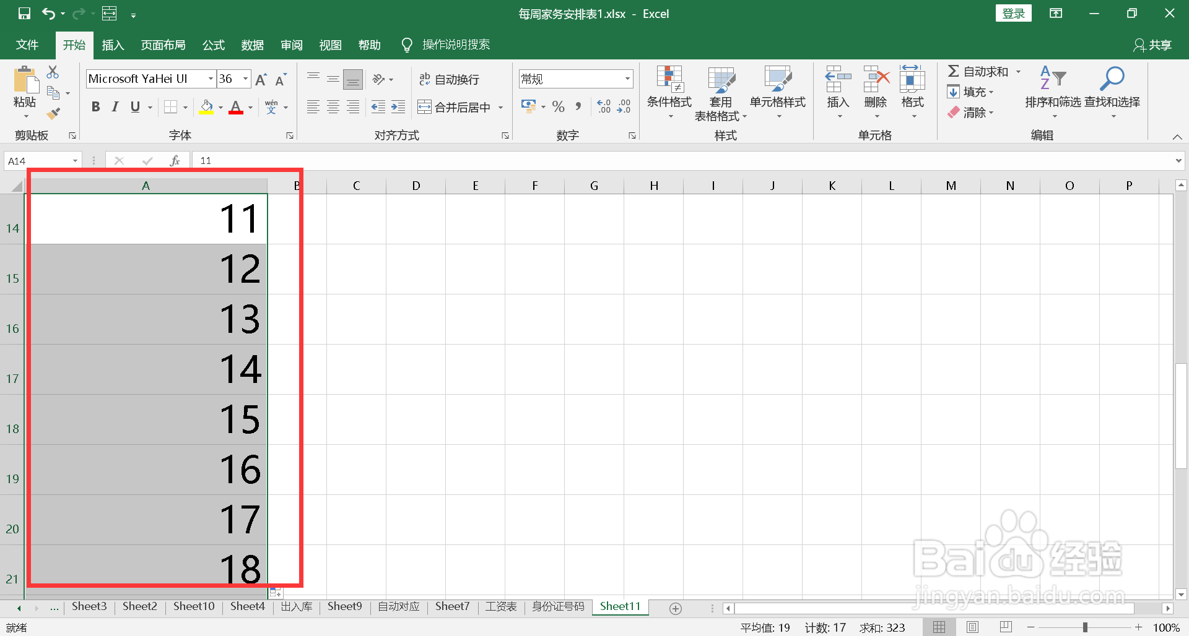Screen dimensions: 1189x636
Task: Switch to the 插入 ribbon tab
Action: (113, 45)
